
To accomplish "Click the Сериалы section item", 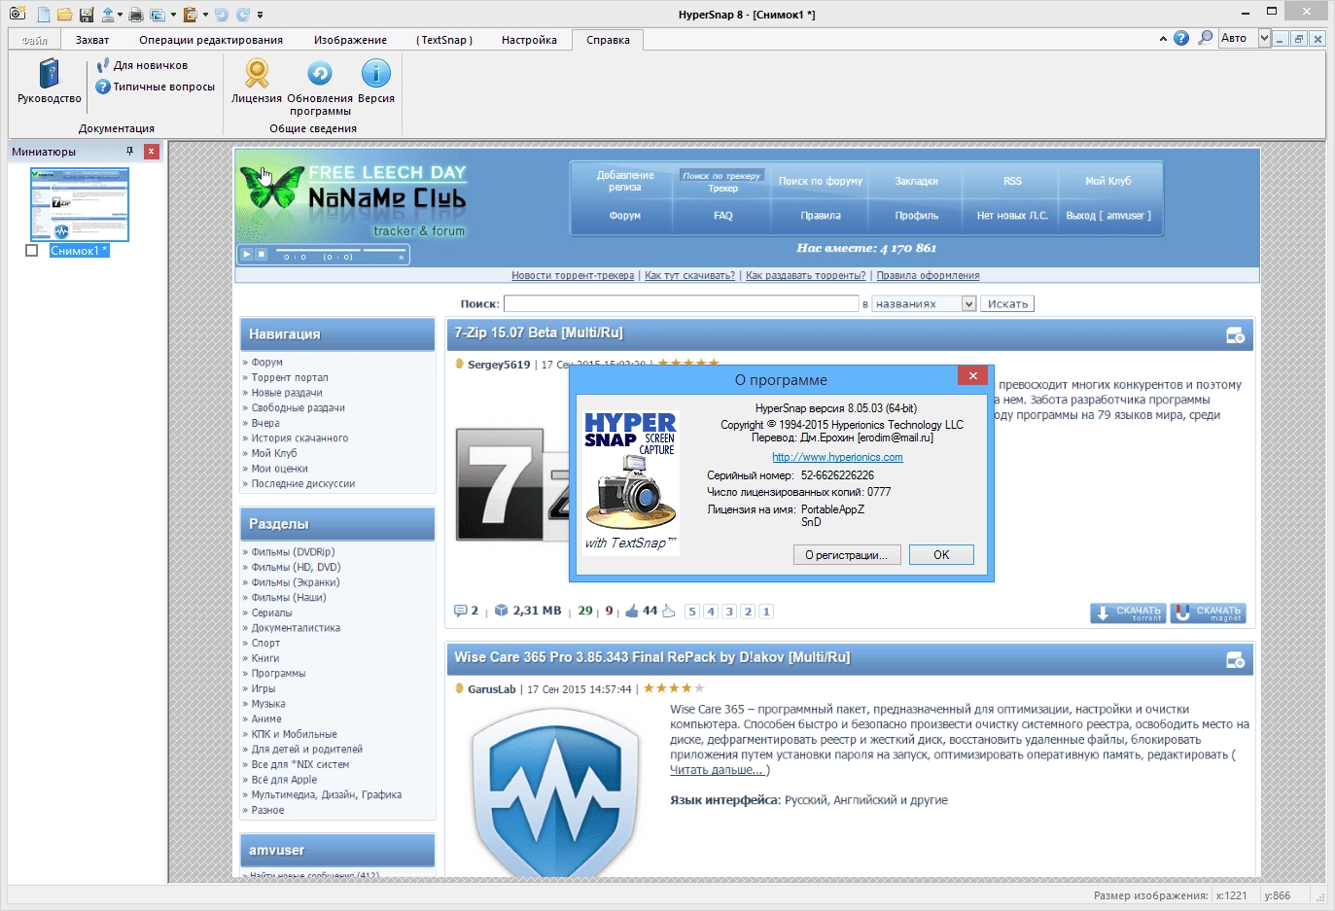I will pos(271,613).
